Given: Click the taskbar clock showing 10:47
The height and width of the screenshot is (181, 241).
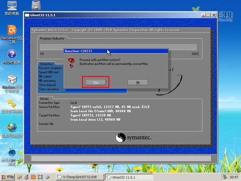Looking at the screenshot, I should coord(234,177).
